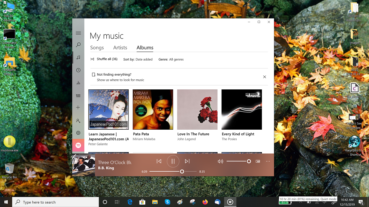The image size is (369, 207).
Task: Open the Windows Start menu
Action: [6, 202]
